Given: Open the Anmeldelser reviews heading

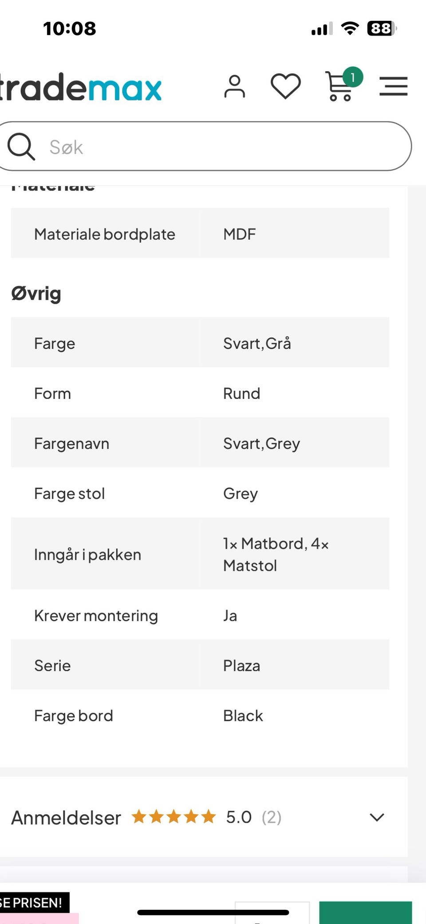Looking at the screenshot, I should 66,818.
